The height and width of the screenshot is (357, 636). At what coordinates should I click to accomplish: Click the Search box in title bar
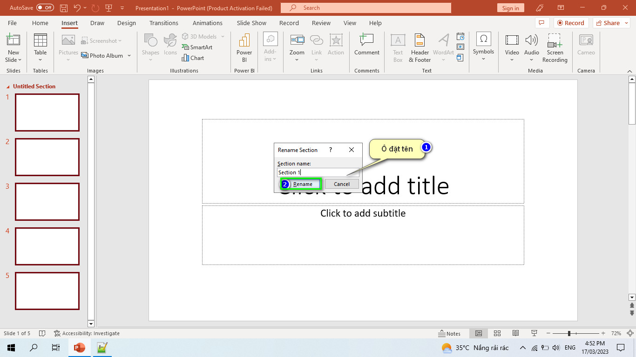[x=366, y=8]
